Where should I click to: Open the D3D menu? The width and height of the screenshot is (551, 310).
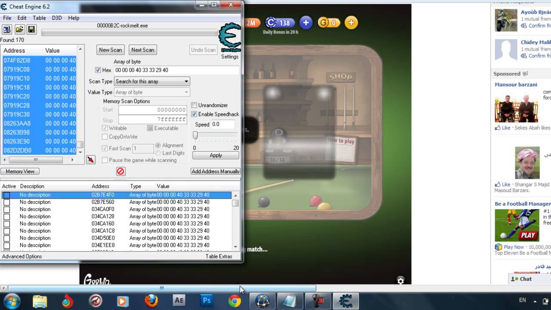point(57,18)
